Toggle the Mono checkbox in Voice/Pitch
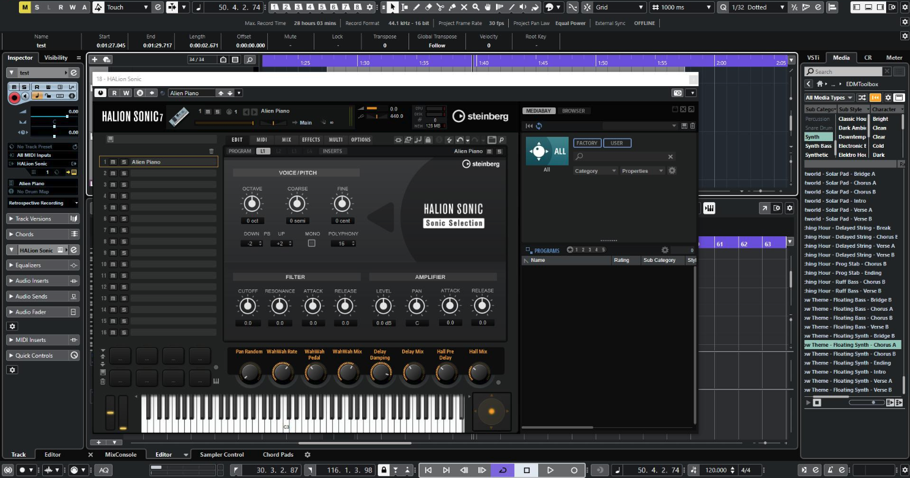Image resolution: width=910 pixels, height=478 pixels. (x=311, y=243)
